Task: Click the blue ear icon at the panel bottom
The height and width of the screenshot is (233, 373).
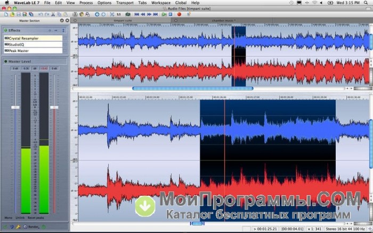Action: pos(12,227)
